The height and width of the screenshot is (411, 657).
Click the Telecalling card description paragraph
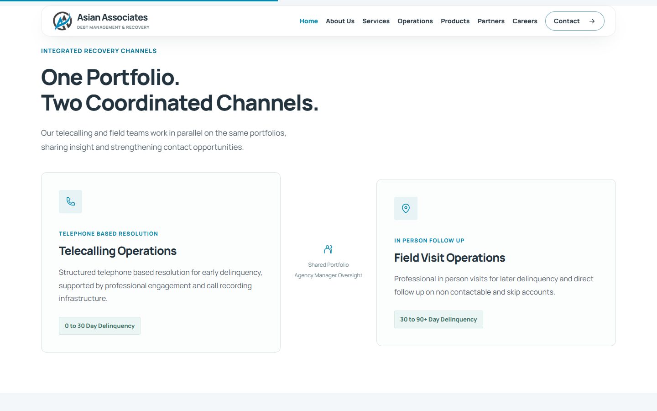161,285
